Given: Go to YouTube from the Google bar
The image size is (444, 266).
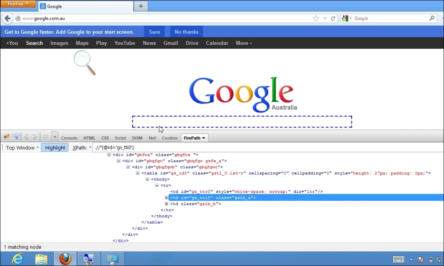Looking at the screenshot, I should tap(125, 43).
